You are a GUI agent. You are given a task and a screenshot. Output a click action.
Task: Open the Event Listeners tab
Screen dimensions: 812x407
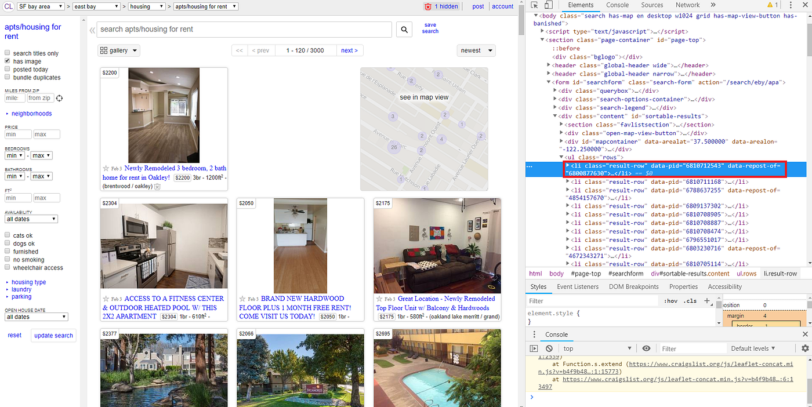(x=578, y=286)
